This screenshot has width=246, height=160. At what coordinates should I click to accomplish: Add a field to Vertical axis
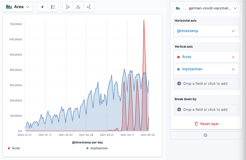[206, 84]
